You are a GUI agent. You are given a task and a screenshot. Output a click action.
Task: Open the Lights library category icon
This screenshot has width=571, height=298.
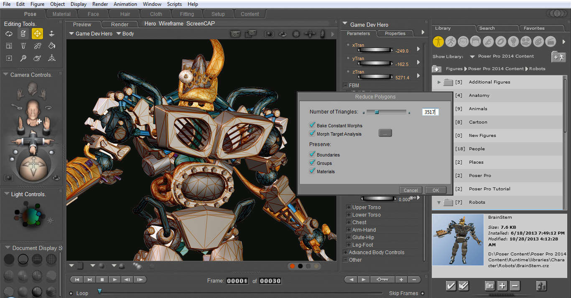tap(513, 41)
